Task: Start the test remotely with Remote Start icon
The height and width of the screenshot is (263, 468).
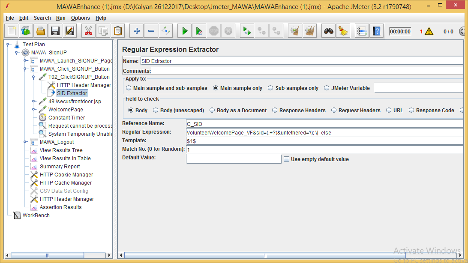Action: pyautogui.click(x=246, y=30)
